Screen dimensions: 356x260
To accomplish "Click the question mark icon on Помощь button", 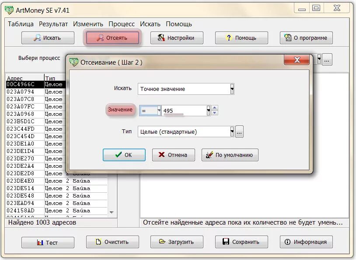I will click(x=229, y=38).
